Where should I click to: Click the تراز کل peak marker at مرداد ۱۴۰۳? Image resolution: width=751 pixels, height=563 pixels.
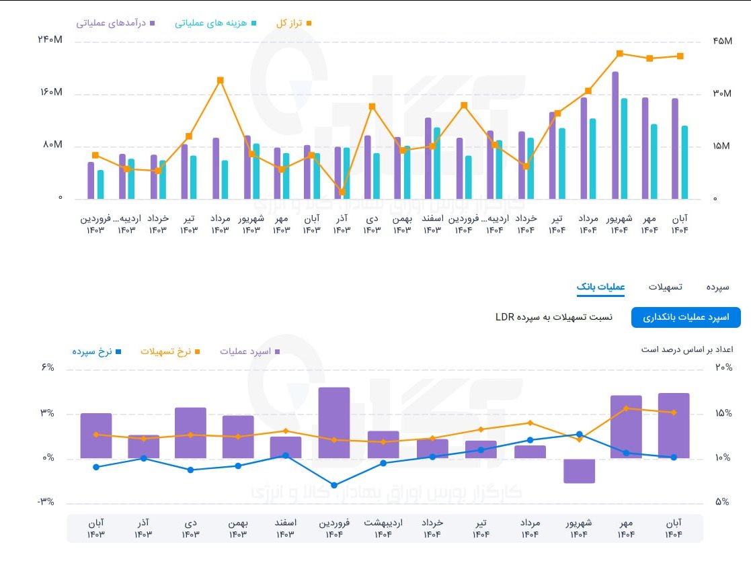pyautogui.click(x=220, y=81)
